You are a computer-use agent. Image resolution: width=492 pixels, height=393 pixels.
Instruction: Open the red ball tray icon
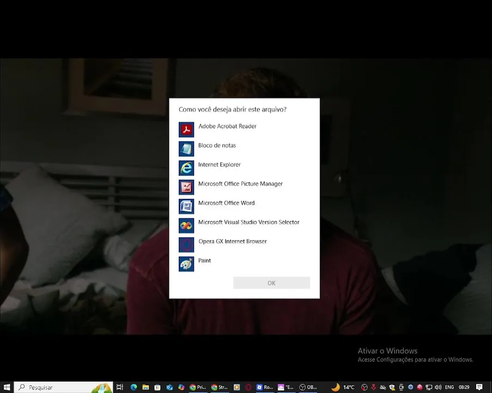tap(420, 387)
